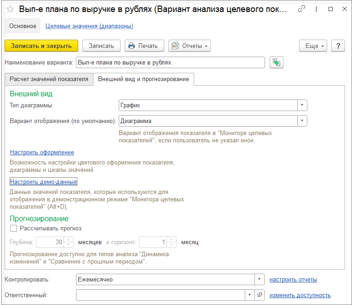
Task: Click the Печать printer button
Action: pyautogui.click(x=144, y=46)
